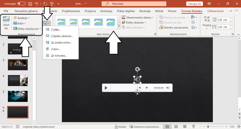Expand the Kolor dropdown

coord(20,23)
